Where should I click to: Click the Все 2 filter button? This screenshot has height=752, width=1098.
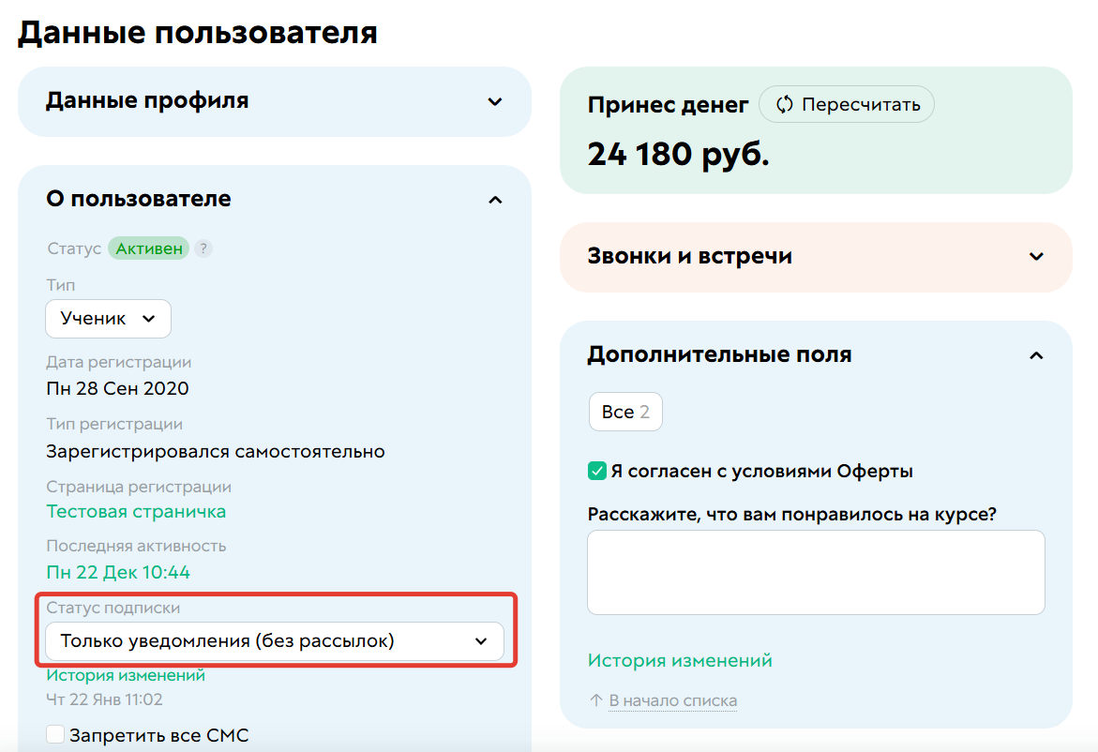[x=624, y=411]
